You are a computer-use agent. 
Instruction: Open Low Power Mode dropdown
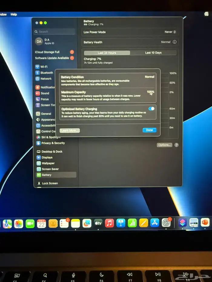(170, 32)
